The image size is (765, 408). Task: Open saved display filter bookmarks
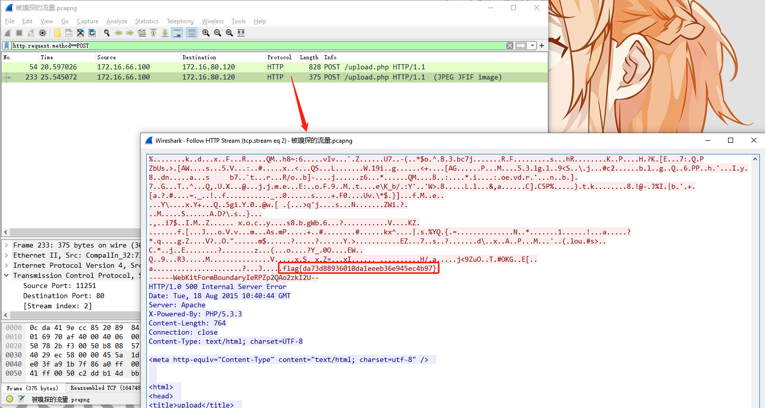(6, 45)
